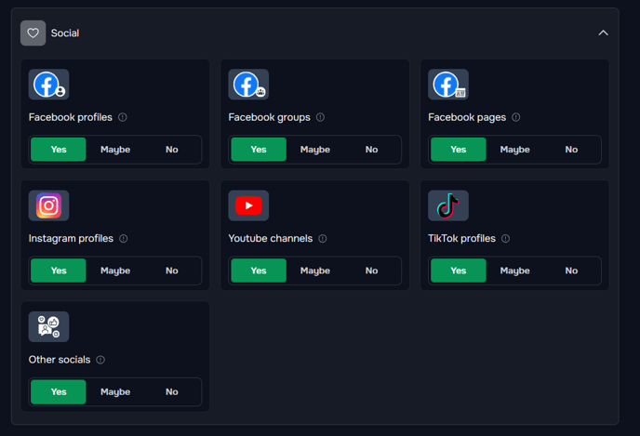Click the Instagram profiles icon
The height and width of the screenshot is (436, 640).
tap(48, 205)
